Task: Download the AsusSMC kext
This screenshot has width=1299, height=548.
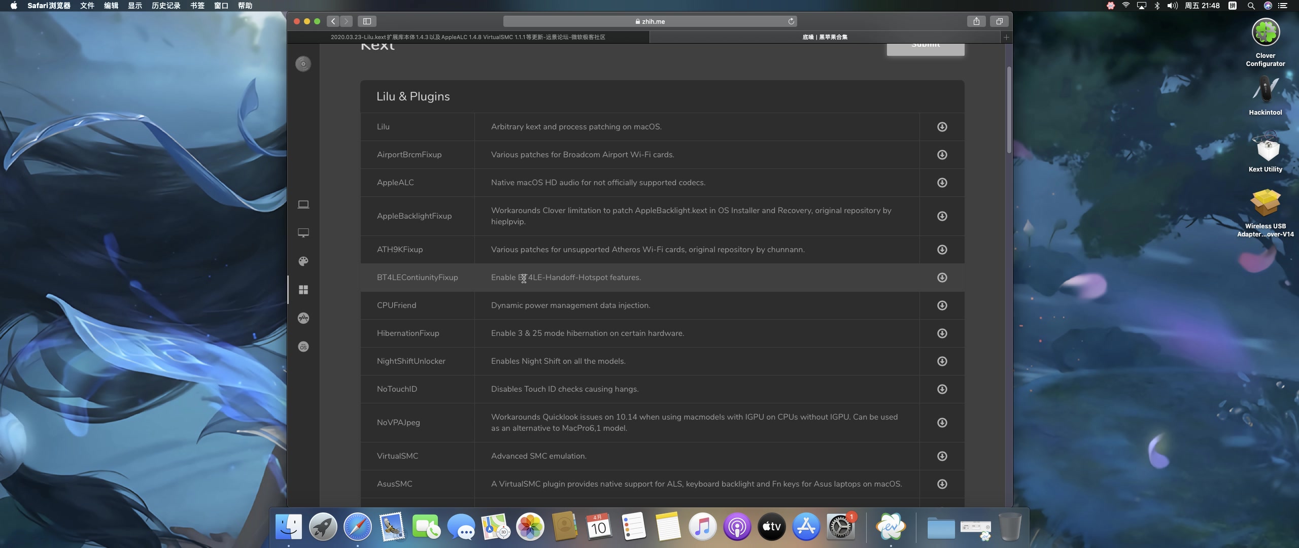Action: 942,484
